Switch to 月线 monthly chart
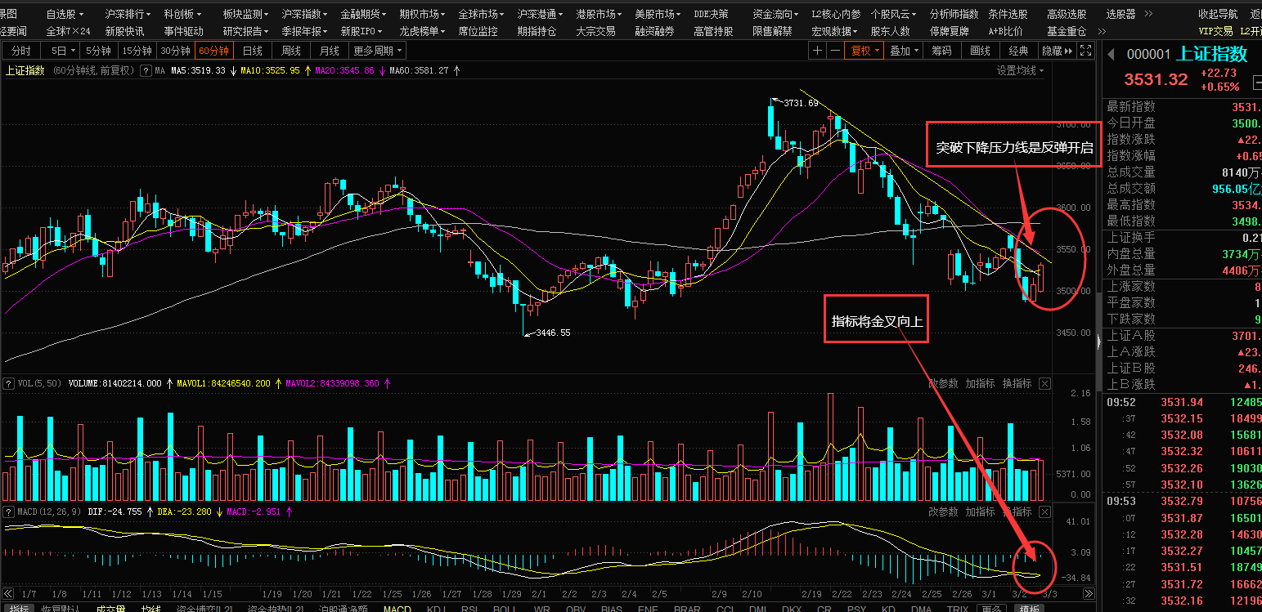1262x612 pixels. click(330, 51)
